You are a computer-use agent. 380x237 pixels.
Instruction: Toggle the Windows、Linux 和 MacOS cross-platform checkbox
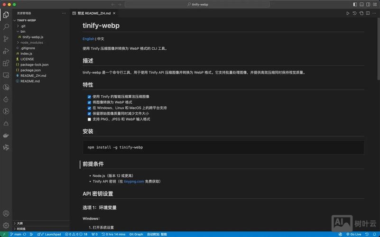coord(89,108)
